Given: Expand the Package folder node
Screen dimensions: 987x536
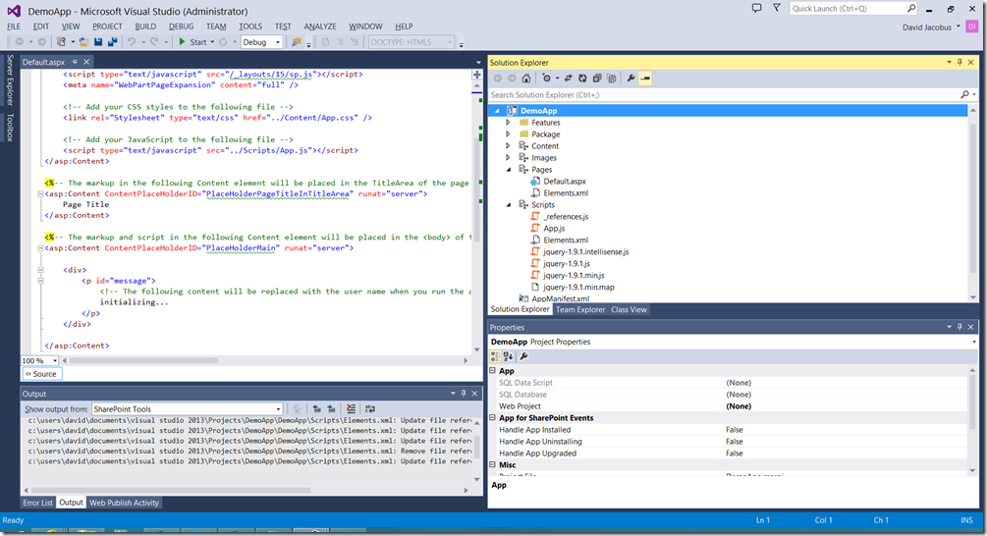Looking at the screenshot, I should (509, 134).
